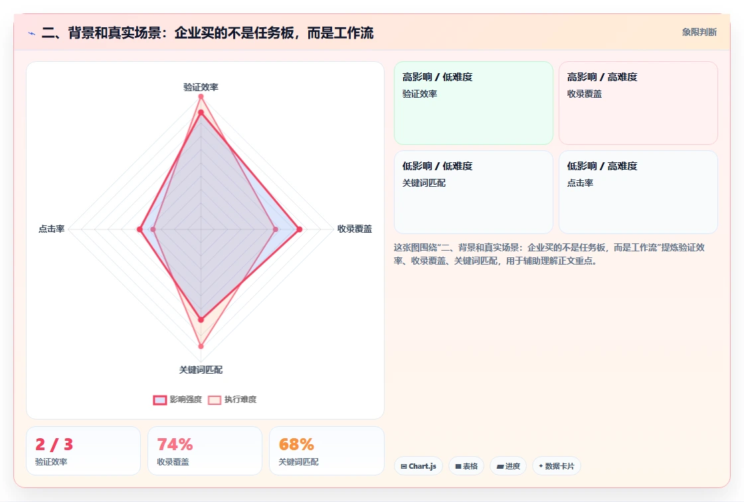Click the icon in the 数据卡片 tag

click(x=541, y=466)
